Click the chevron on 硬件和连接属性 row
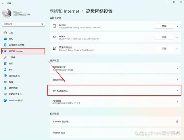This screenshot has width=184, height=140. 177,90
